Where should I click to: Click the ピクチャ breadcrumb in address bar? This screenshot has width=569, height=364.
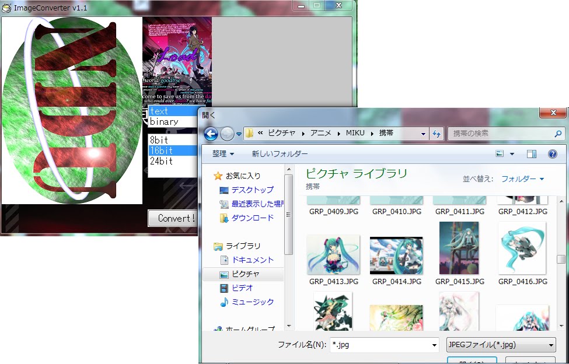click(282, 134)
